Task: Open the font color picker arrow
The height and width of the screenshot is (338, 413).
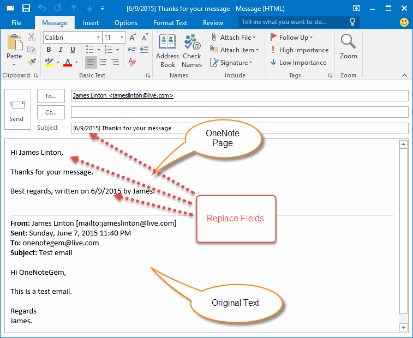Action: pyautogui.click(x=77, y=63)
